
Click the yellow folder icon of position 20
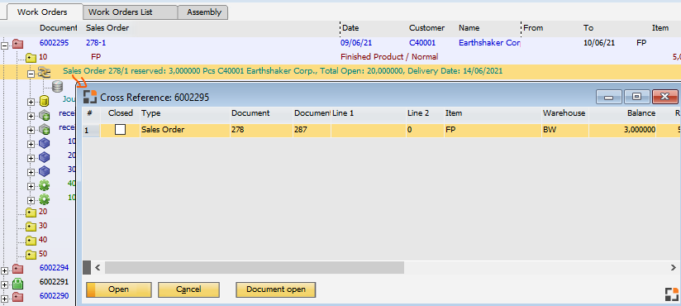point(31,212)
